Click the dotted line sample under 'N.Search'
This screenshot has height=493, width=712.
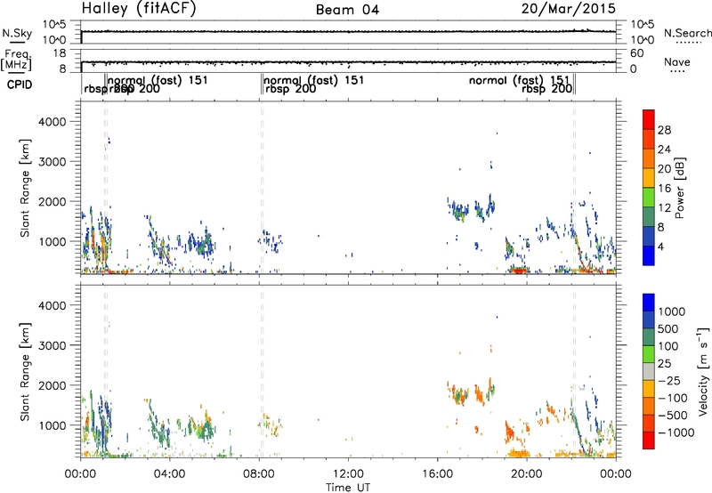(689, 43)
